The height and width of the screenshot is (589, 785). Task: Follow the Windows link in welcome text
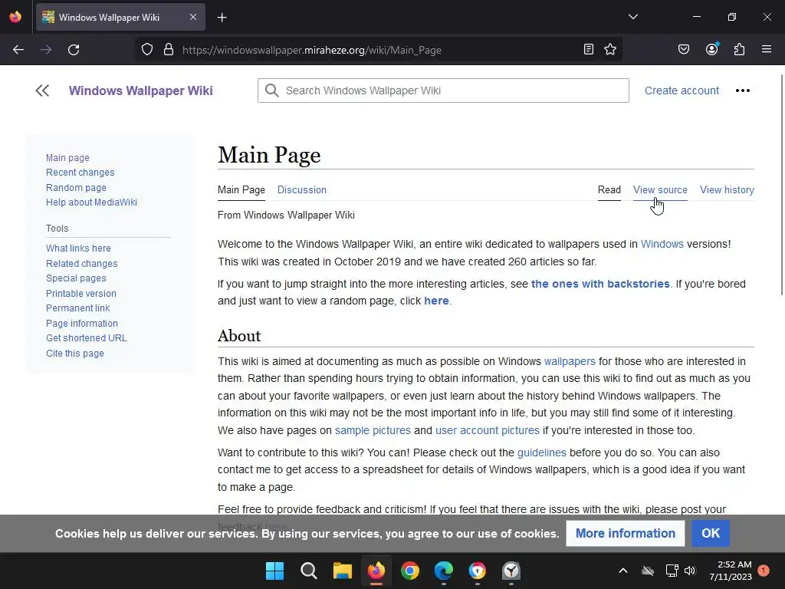(662, 244)
